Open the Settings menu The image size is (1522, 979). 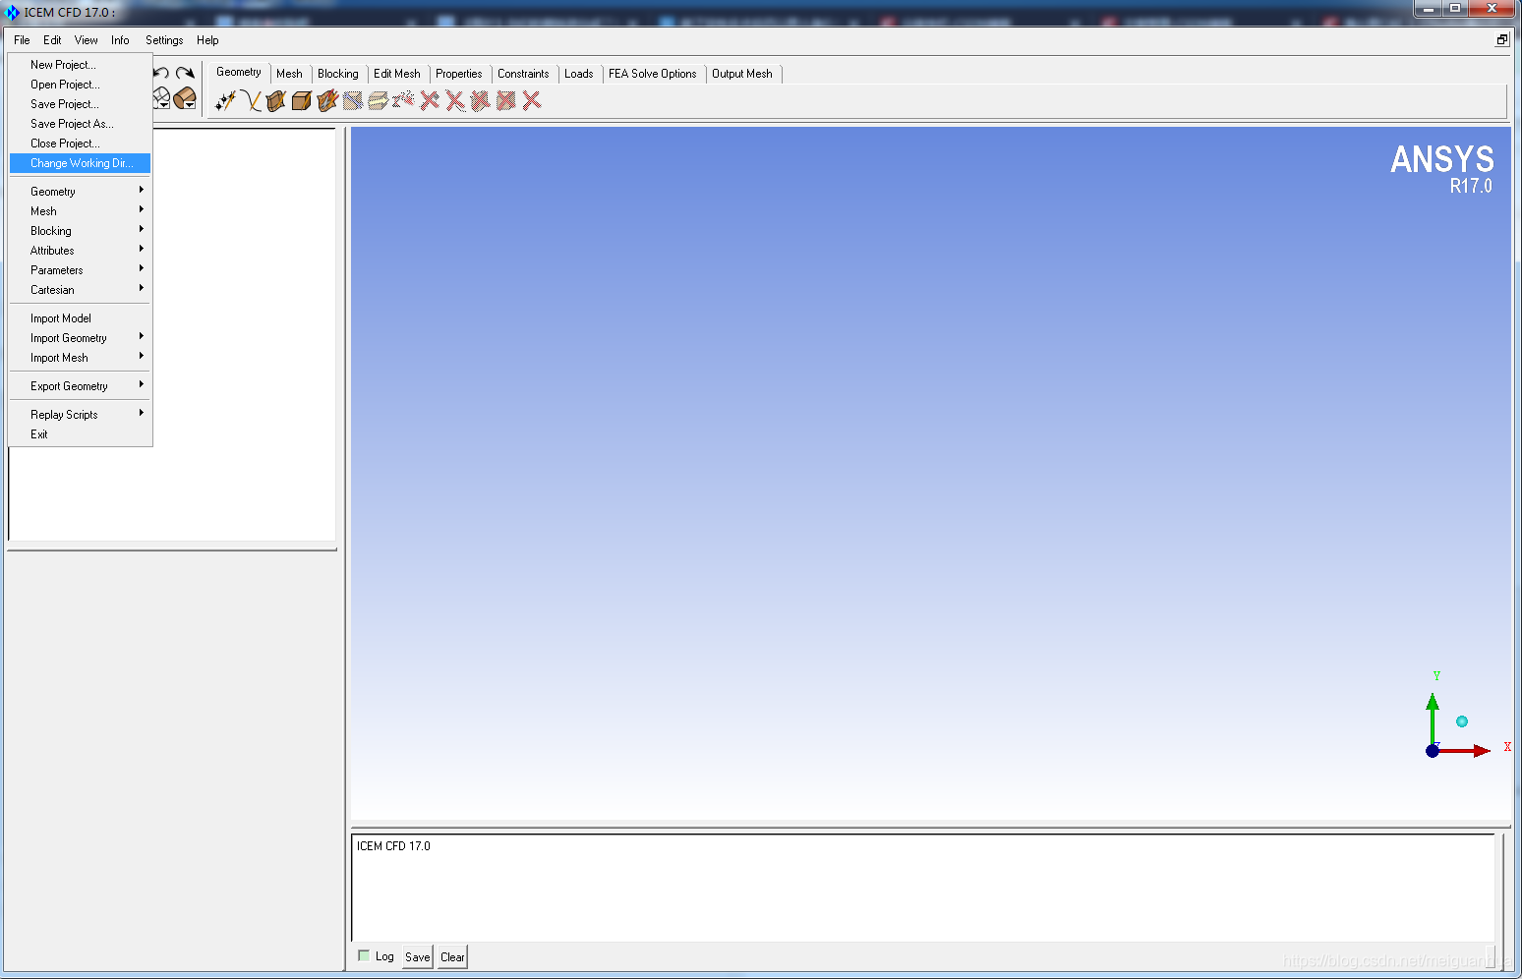[164, 40]
